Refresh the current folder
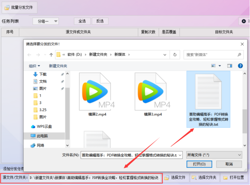The height and width of the screenshot is (185, 250). pyautogui.click(x=175, y=55)
